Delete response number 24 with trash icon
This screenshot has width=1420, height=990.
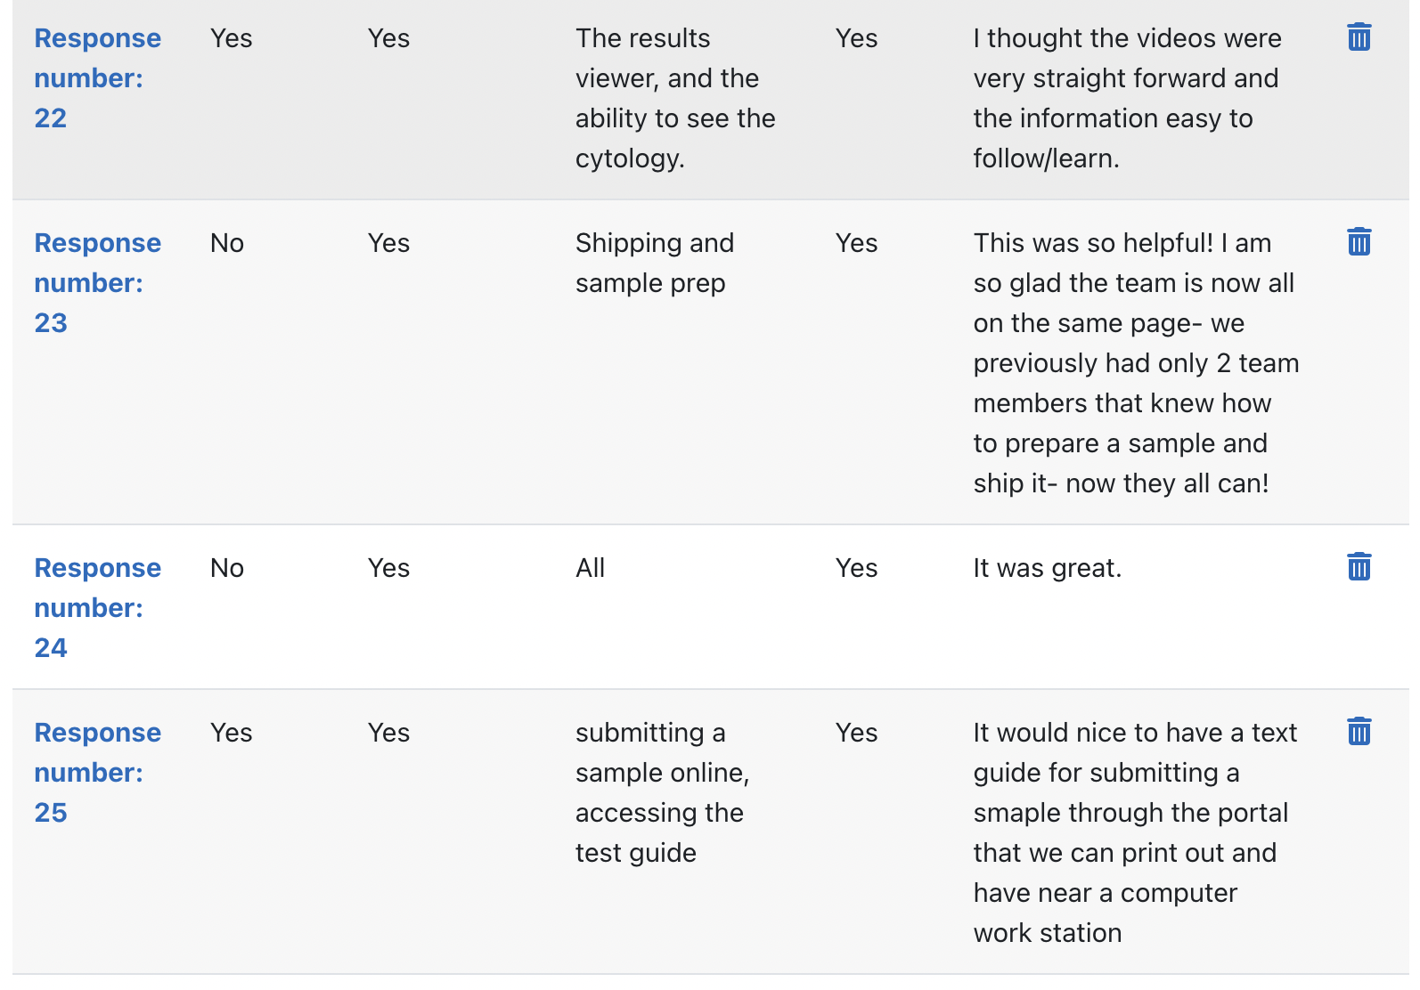point(1359,566)
